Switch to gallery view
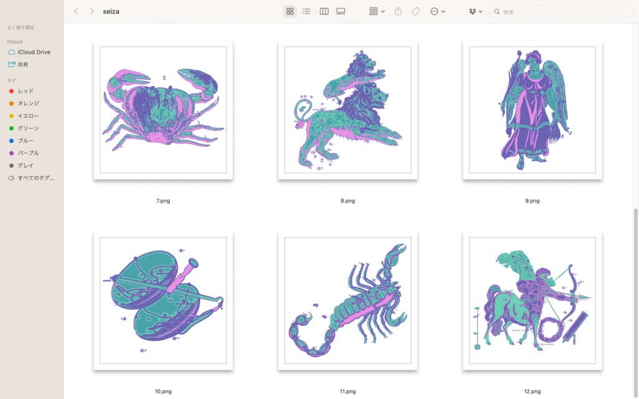The image size is (639, 399). (x=341, y=11)
